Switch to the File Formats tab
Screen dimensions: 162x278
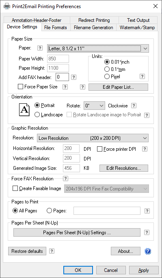click(56, 28)
